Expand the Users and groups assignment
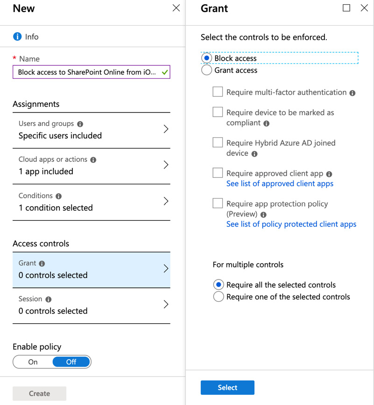 click(166, 130)
